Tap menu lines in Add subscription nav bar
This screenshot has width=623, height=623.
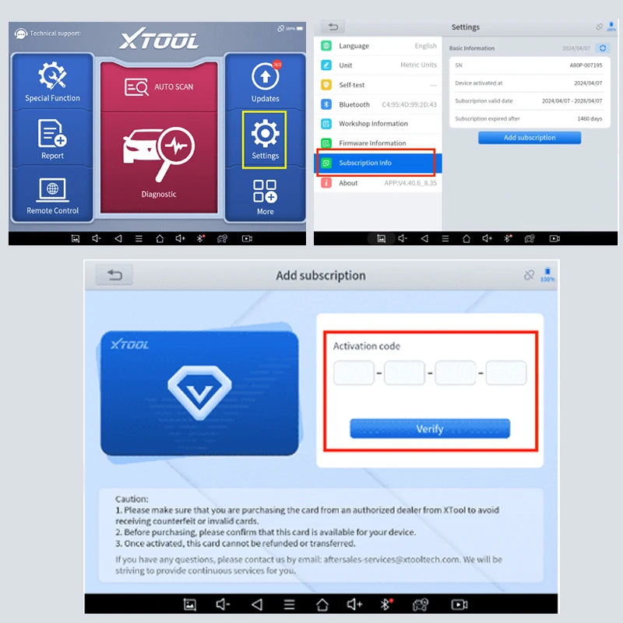(x=289, y=604)
